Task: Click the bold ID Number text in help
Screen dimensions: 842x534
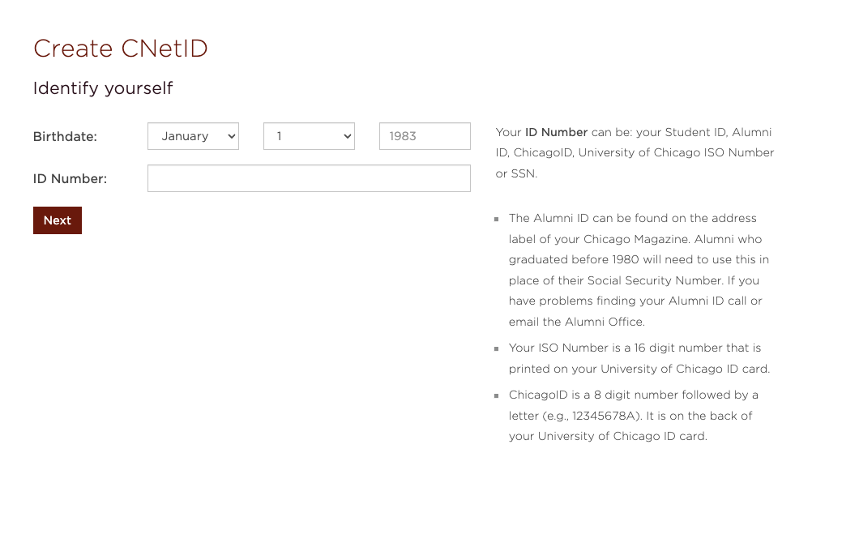Action: [556, 132]
